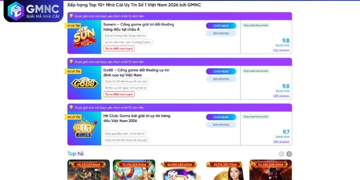
Task: Go to next Top hũ slide arrow
Action: tap(289, 154)
